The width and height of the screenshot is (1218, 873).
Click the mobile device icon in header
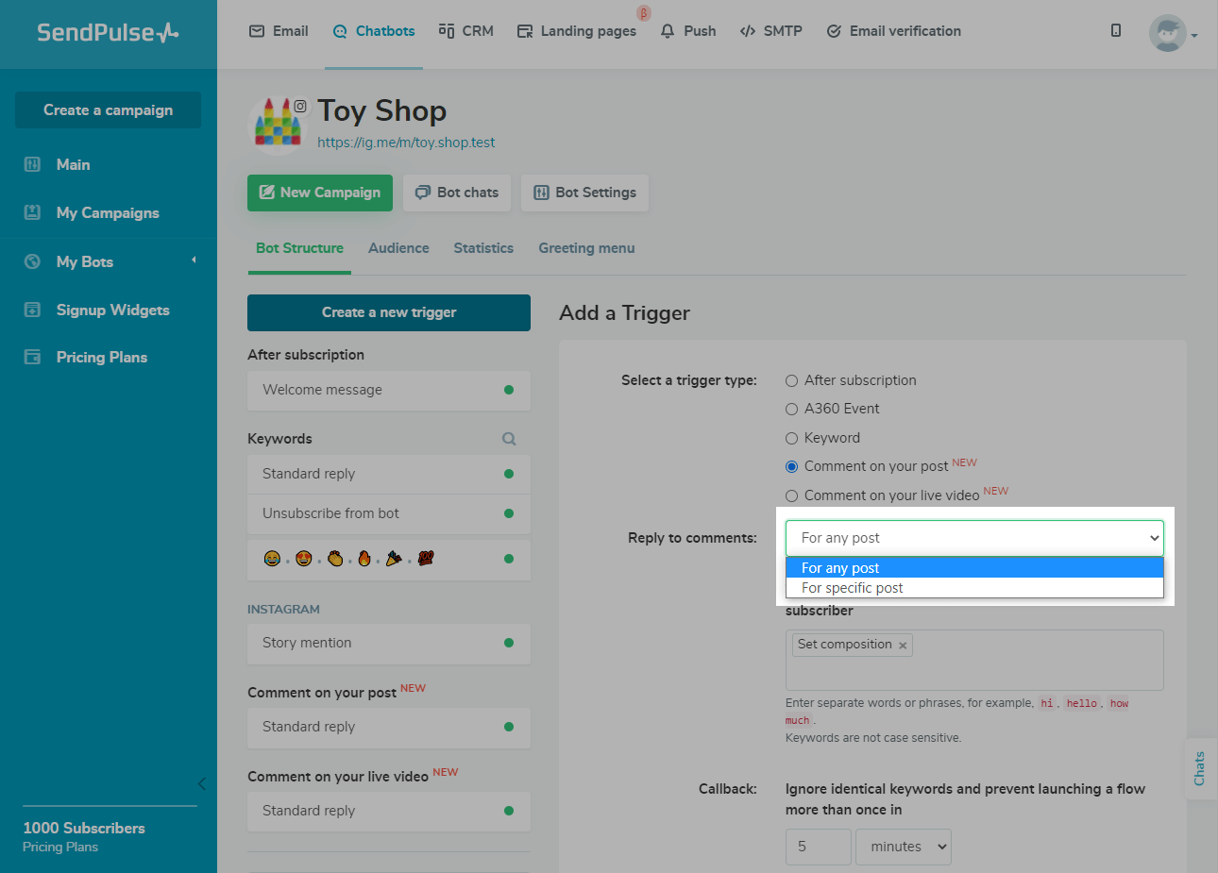pyautogui.click(x=1116, y=30)
